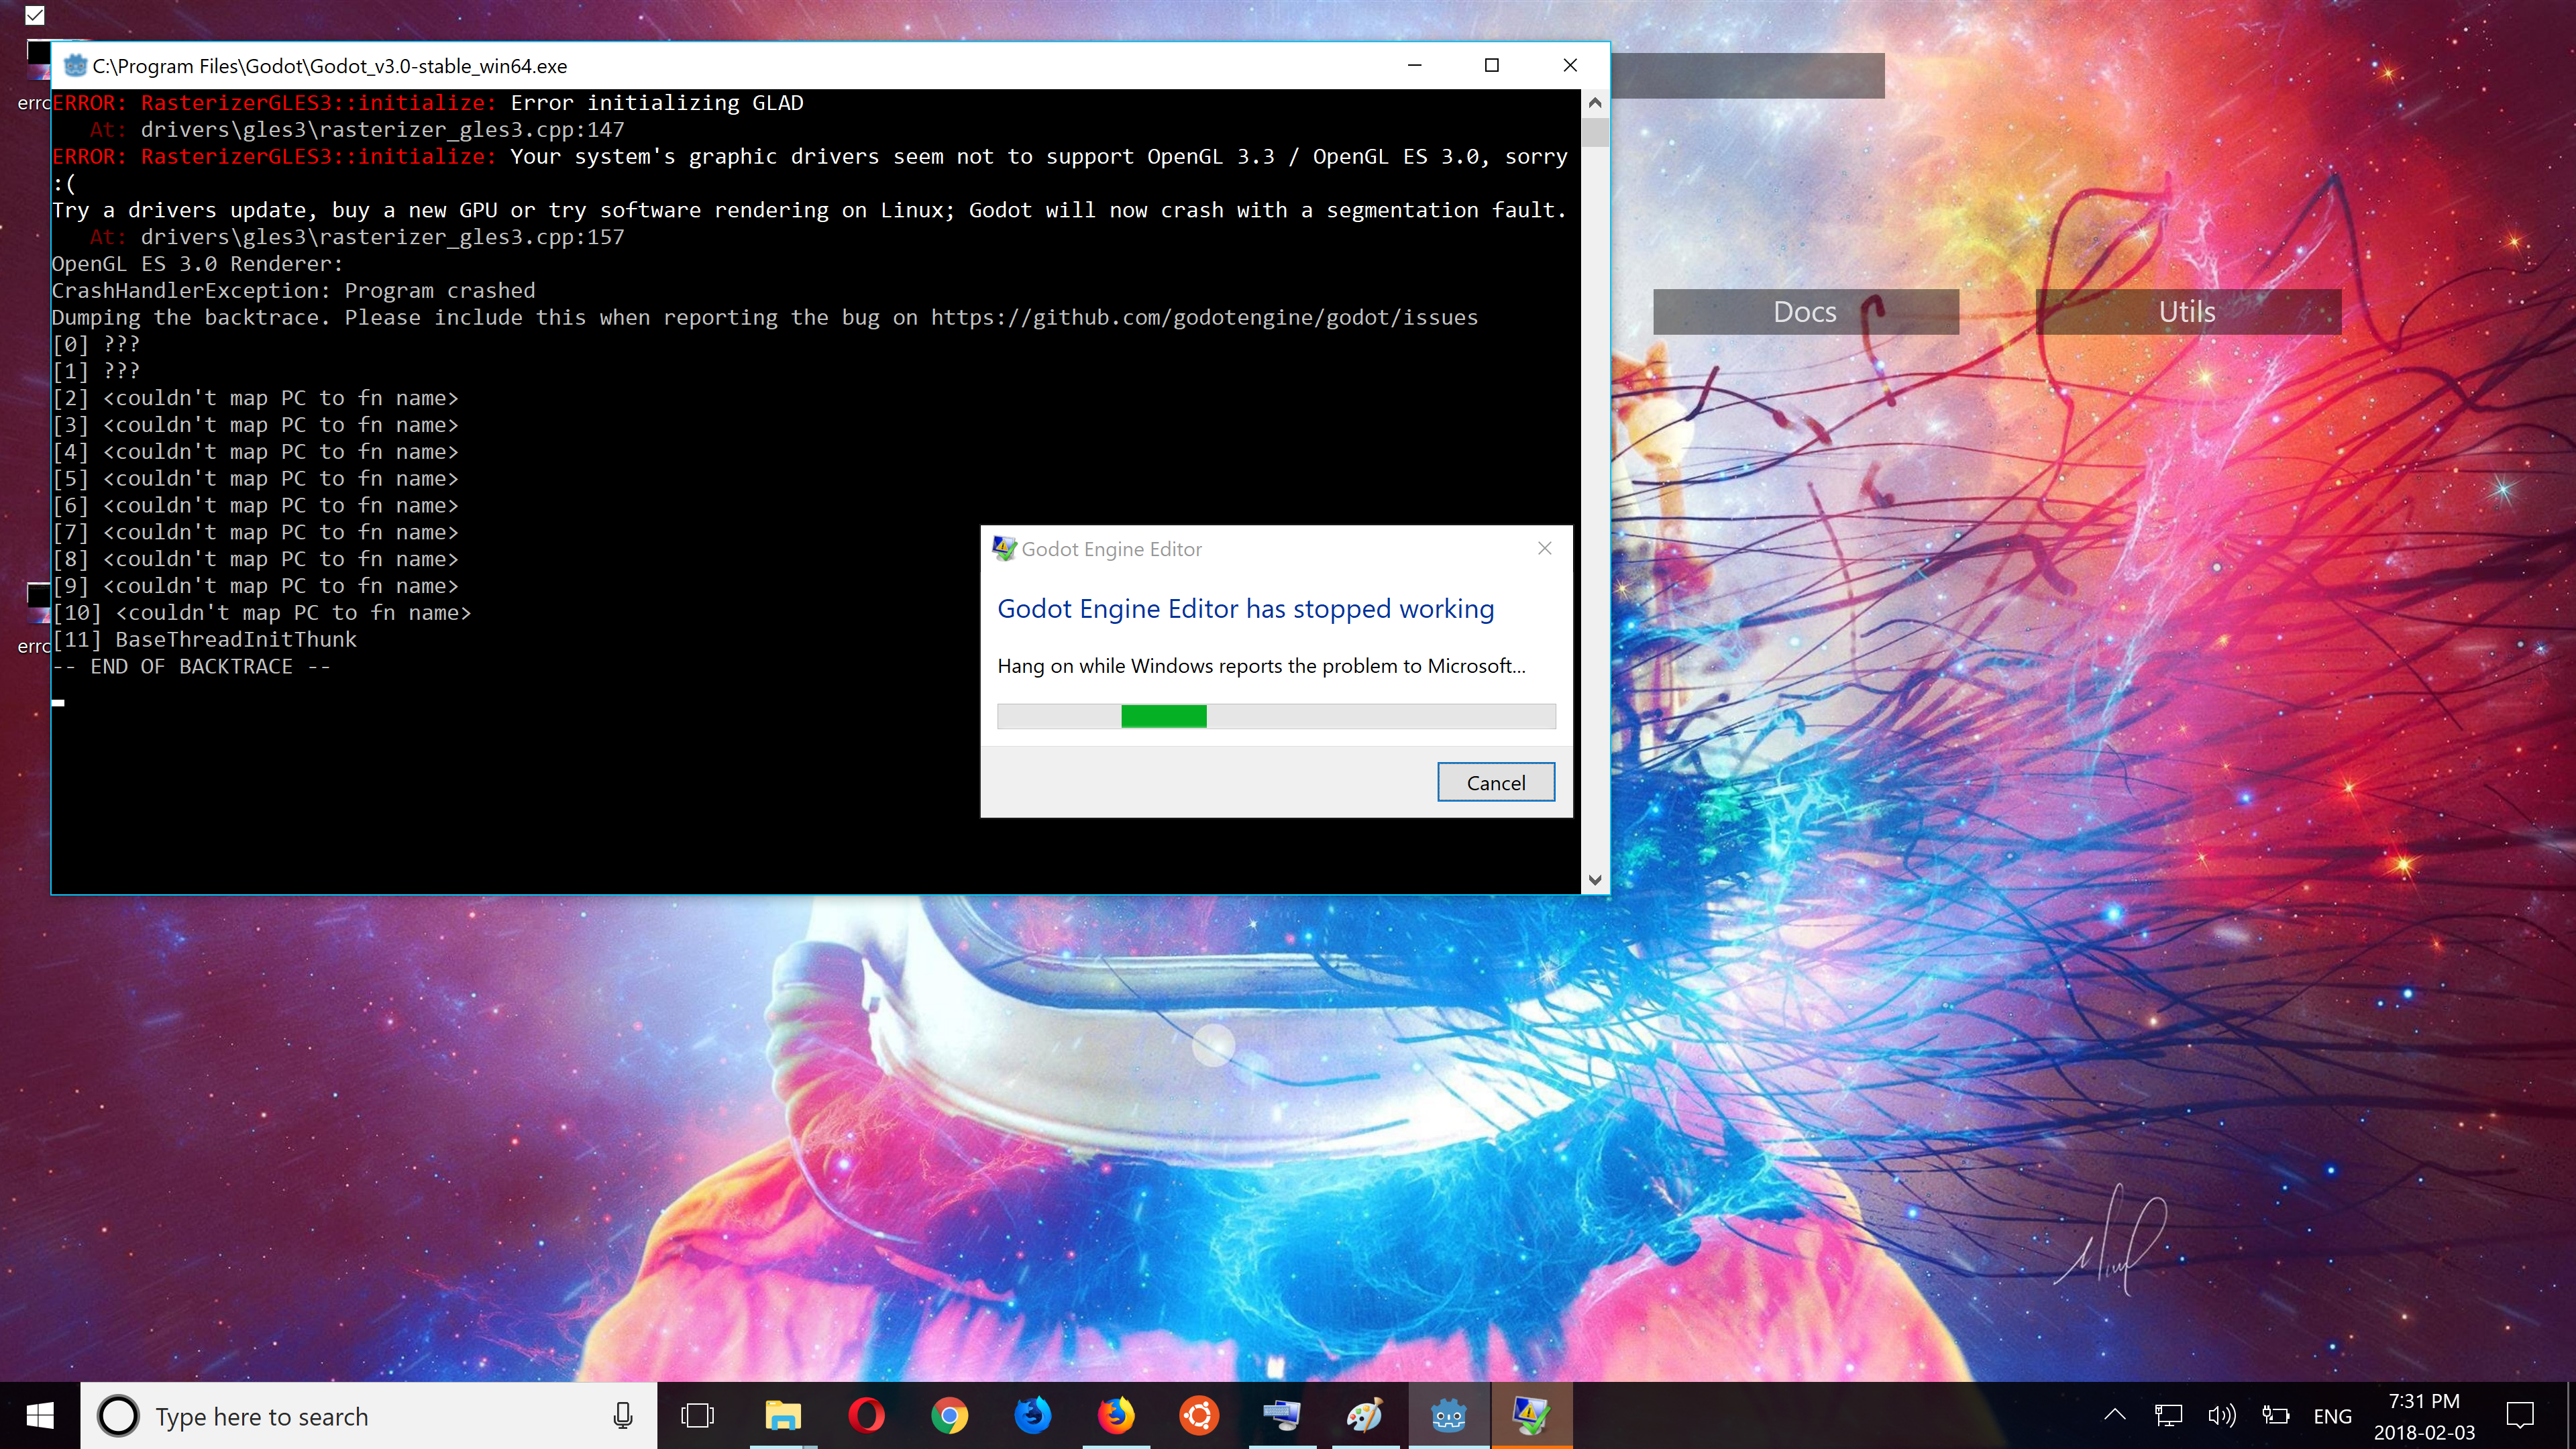This screenshot has height=1449, width=2576.
Task: Open the Start menu
Action: [39, 1415]
